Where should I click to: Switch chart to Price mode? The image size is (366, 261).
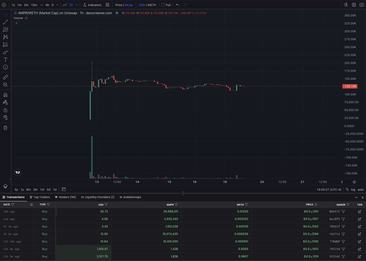click(x=119, y=5)
